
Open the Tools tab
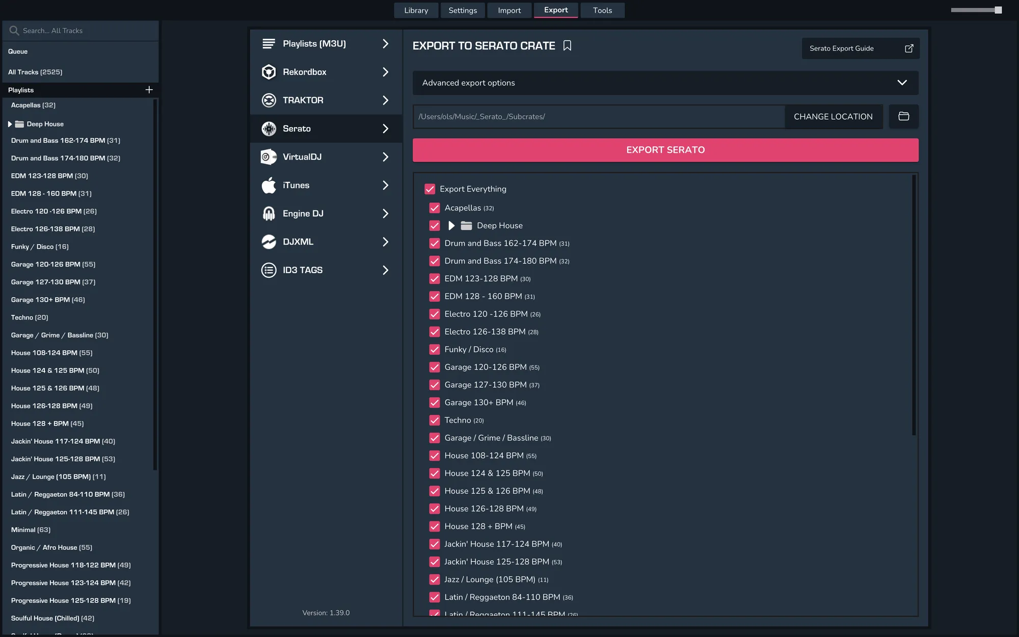pyautogui.click(x=602, y=10)
